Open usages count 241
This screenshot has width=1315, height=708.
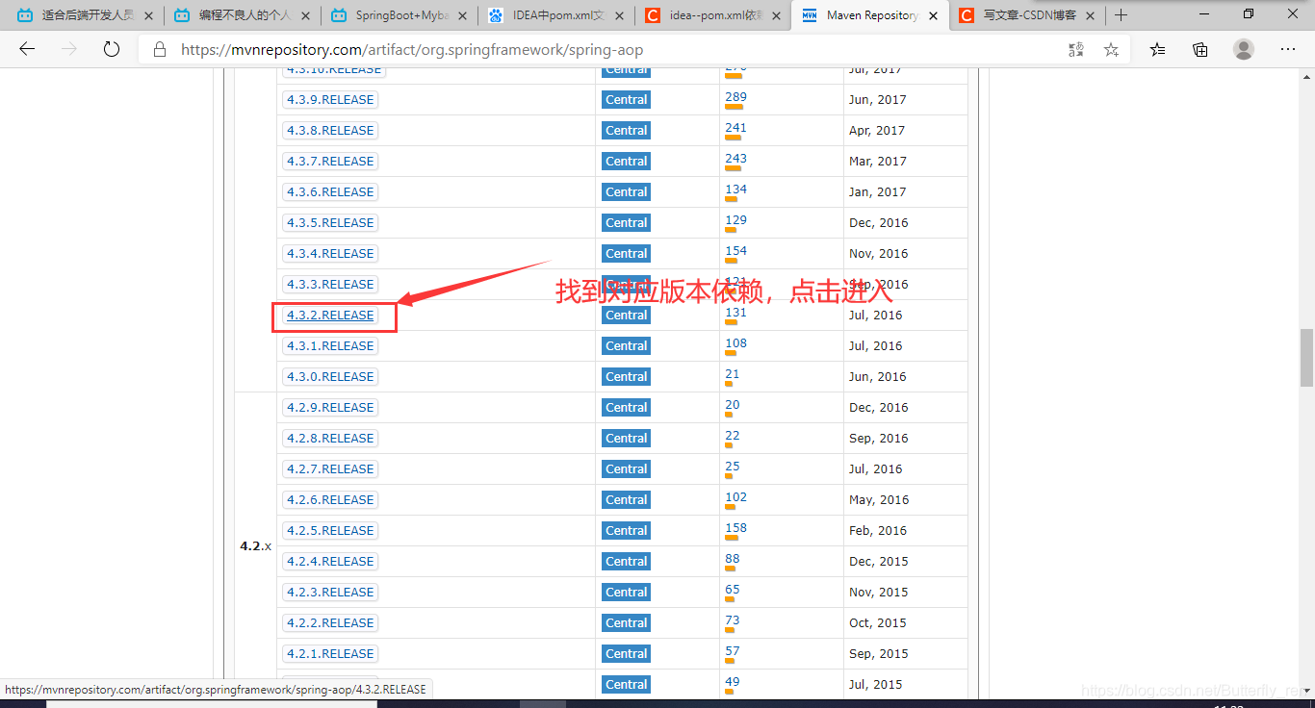(x=735, y=128)
